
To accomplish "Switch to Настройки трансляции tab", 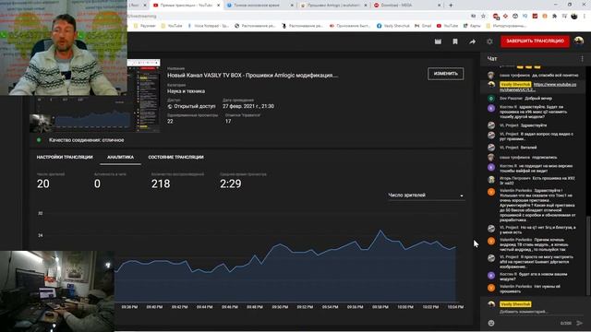I will coord(65,157).
